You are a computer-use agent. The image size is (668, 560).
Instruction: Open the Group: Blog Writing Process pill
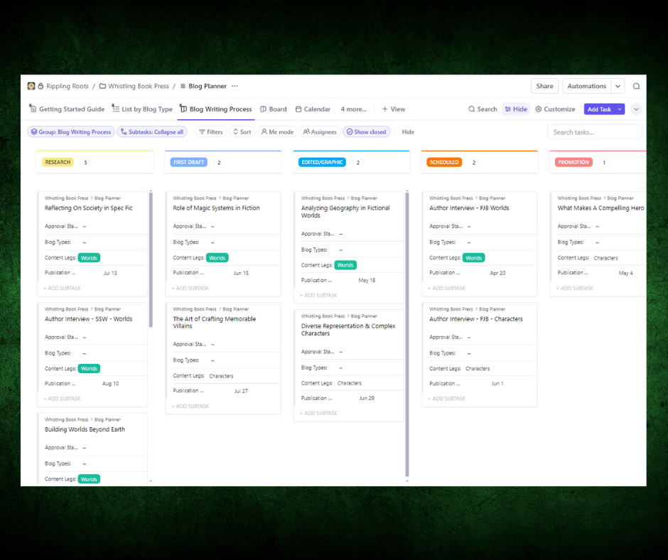[70, 131]
